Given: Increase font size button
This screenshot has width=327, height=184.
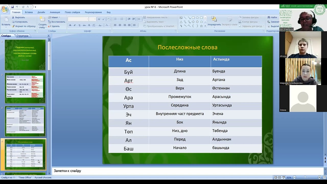Looking at the screenshot, I should [x=99, y=19].
